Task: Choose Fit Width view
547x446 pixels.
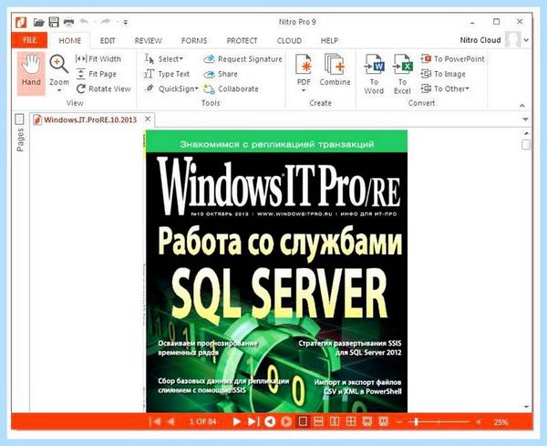Action: coord(98,59)
